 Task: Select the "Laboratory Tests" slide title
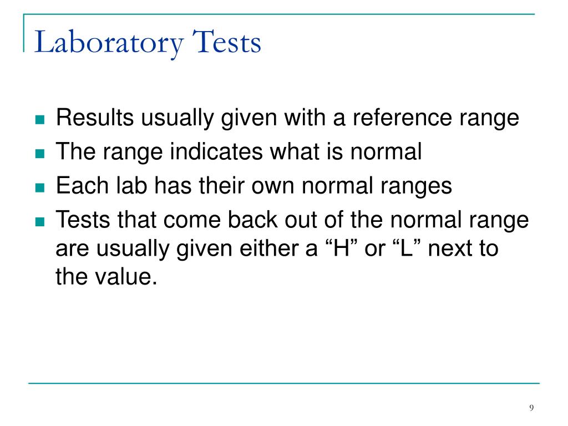coord(148,43)
